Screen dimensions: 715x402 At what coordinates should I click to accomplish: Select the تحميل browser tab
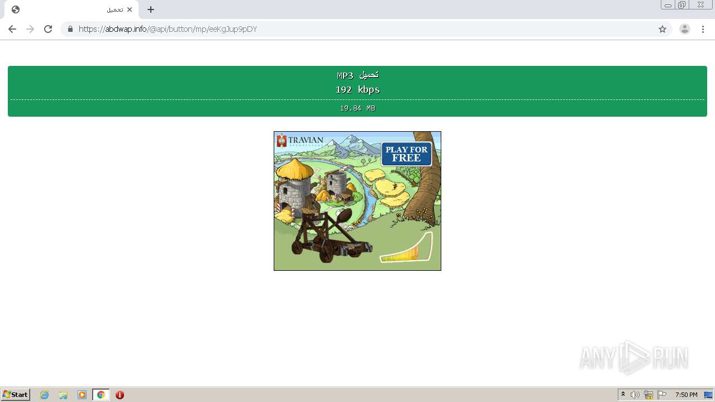point(71,9)
